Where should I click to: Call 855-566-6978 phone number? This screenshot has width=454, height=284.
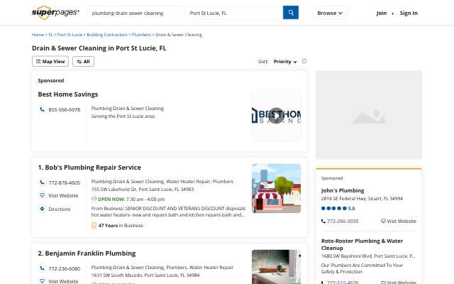click(65, 109)
